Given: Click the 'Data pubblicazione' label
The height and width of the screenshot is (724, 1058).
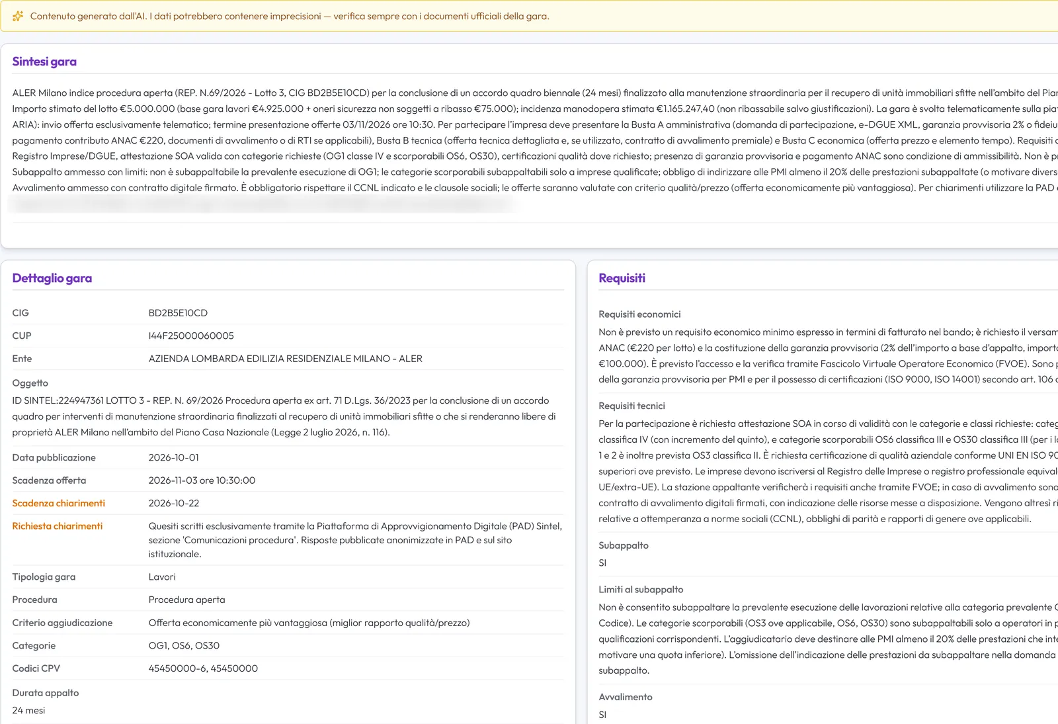Looking at the screenshot, I should [54, 457].
